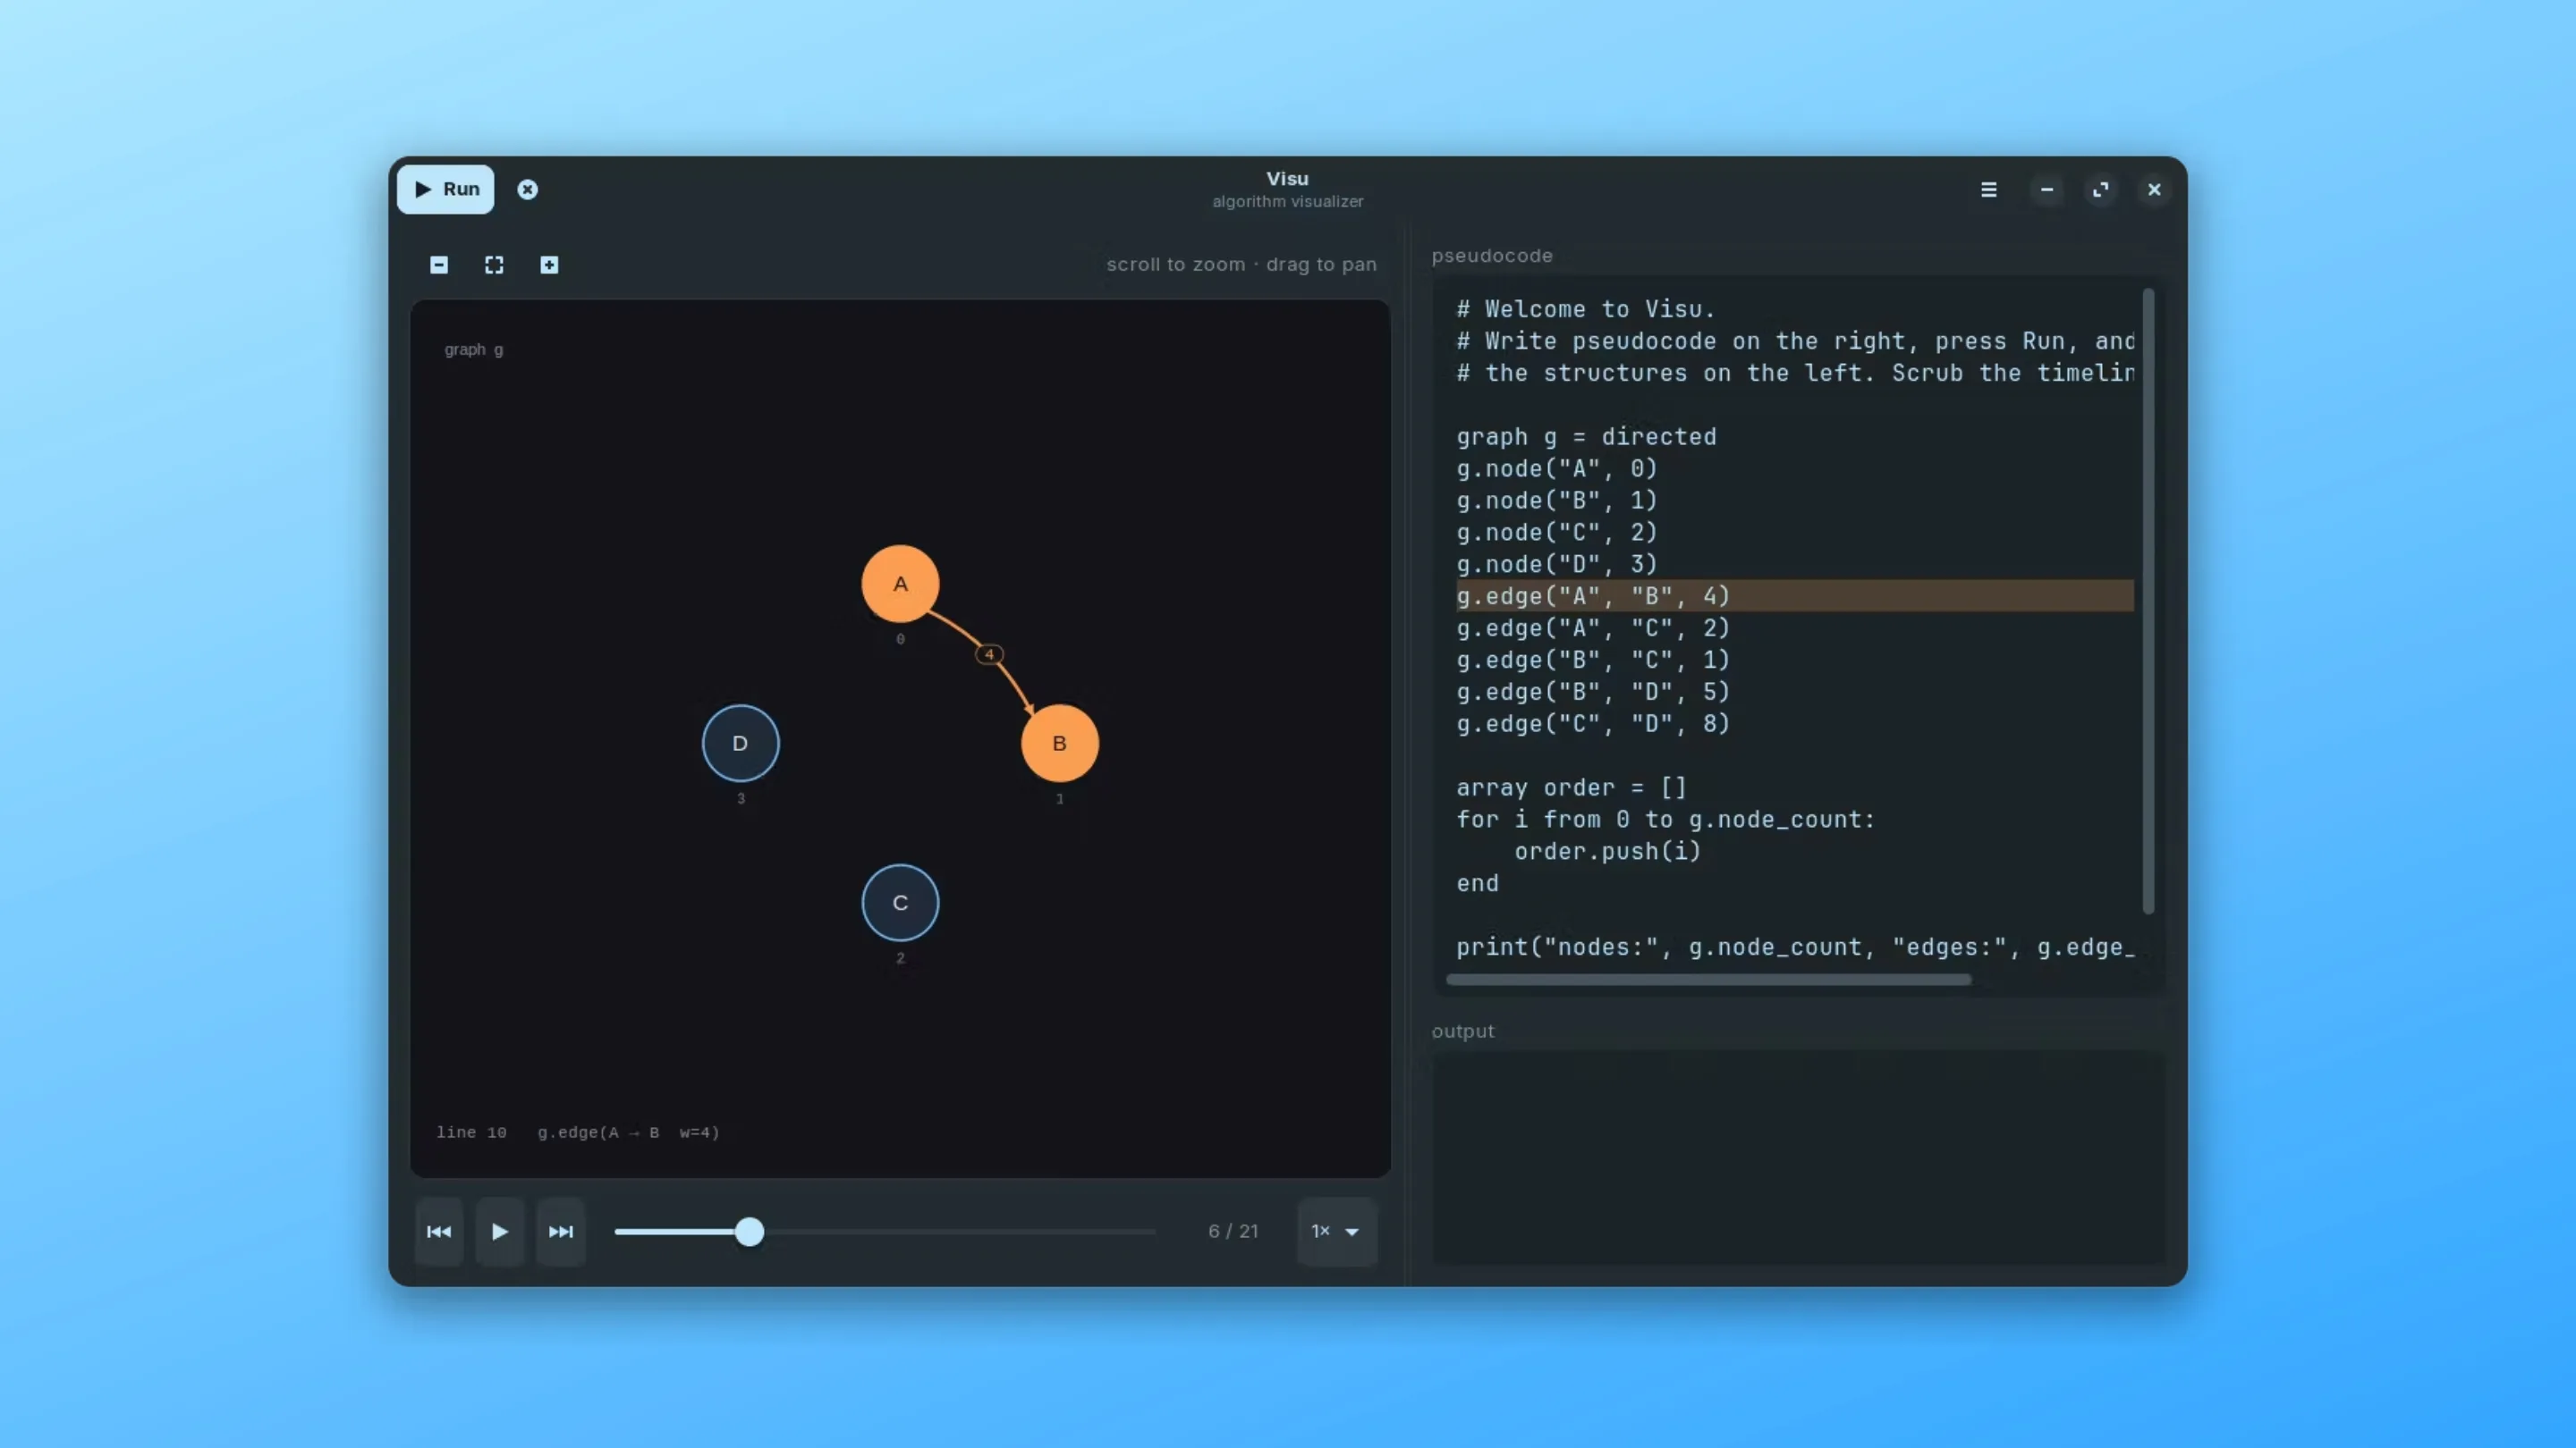Select graph node D
Image resolution: width=2576 pixels, height=1448 pixels.
pyautogui.click(x=740, y=744)
